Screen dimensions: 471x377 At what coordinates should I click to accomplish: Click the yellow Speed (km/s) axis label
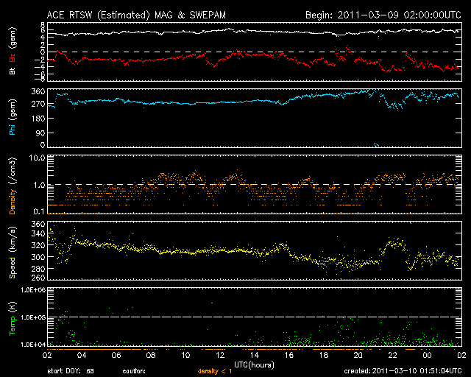pyautogui.click(x=12, y=253)
